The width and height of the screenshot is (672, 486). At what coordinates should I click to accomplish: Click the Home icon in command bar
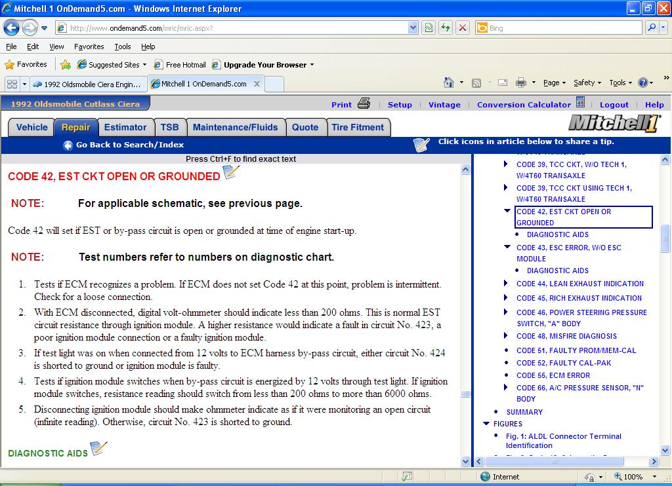click(448, 83)
